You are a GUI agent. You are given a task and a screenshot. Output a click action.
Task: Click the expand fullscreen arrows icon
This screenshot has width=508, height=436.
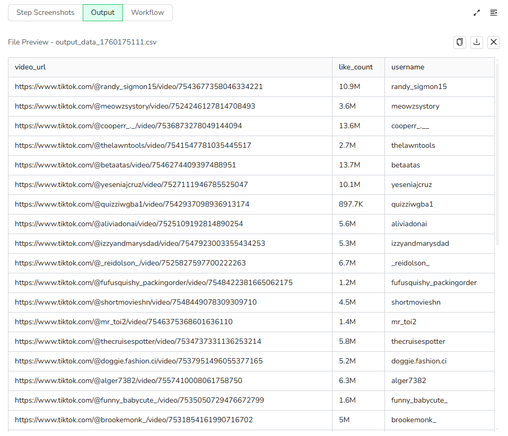pos(476,13)
